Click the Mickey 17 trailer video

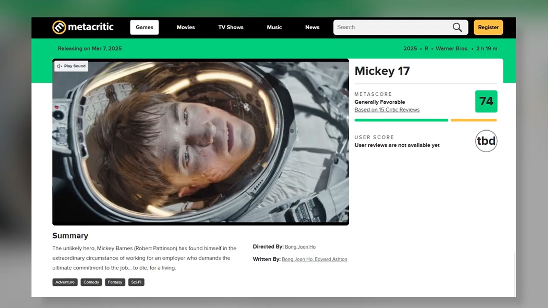click(x=200, y=142)
